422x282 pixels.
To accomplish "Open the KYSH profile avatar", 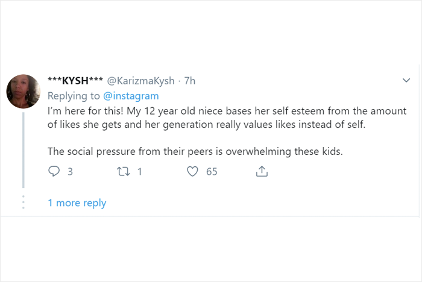I will [x=24, y=91].
